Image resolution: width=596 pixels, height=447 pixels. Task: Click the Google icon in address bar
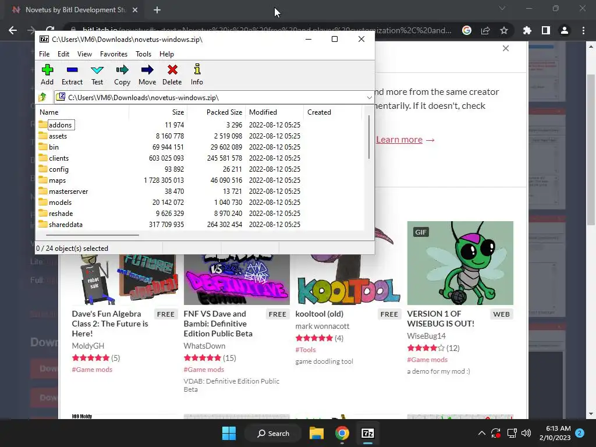pyautogui.click(x=467, y=30)
